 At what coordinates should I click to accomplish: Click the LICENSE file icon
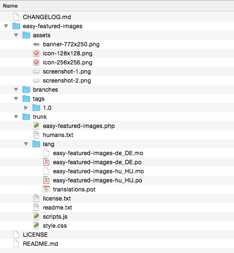coord(16,234)
